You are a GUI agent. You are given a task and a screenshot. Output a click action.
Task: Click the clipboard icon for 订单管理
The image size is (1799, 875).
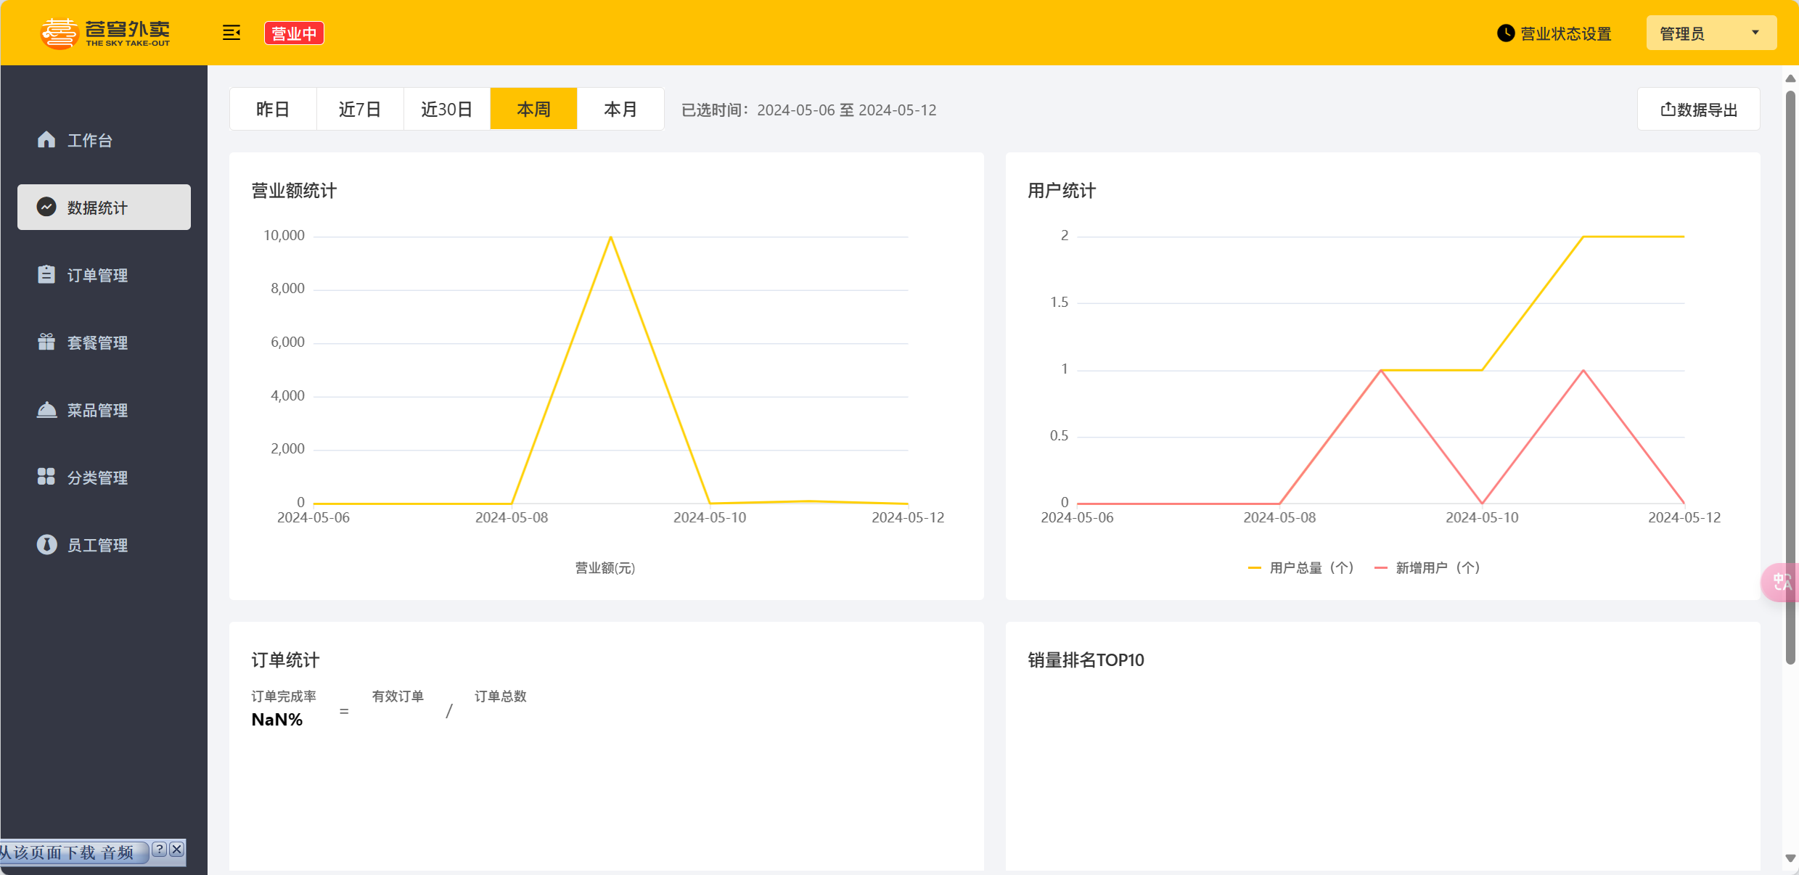(x=46, y=274)
